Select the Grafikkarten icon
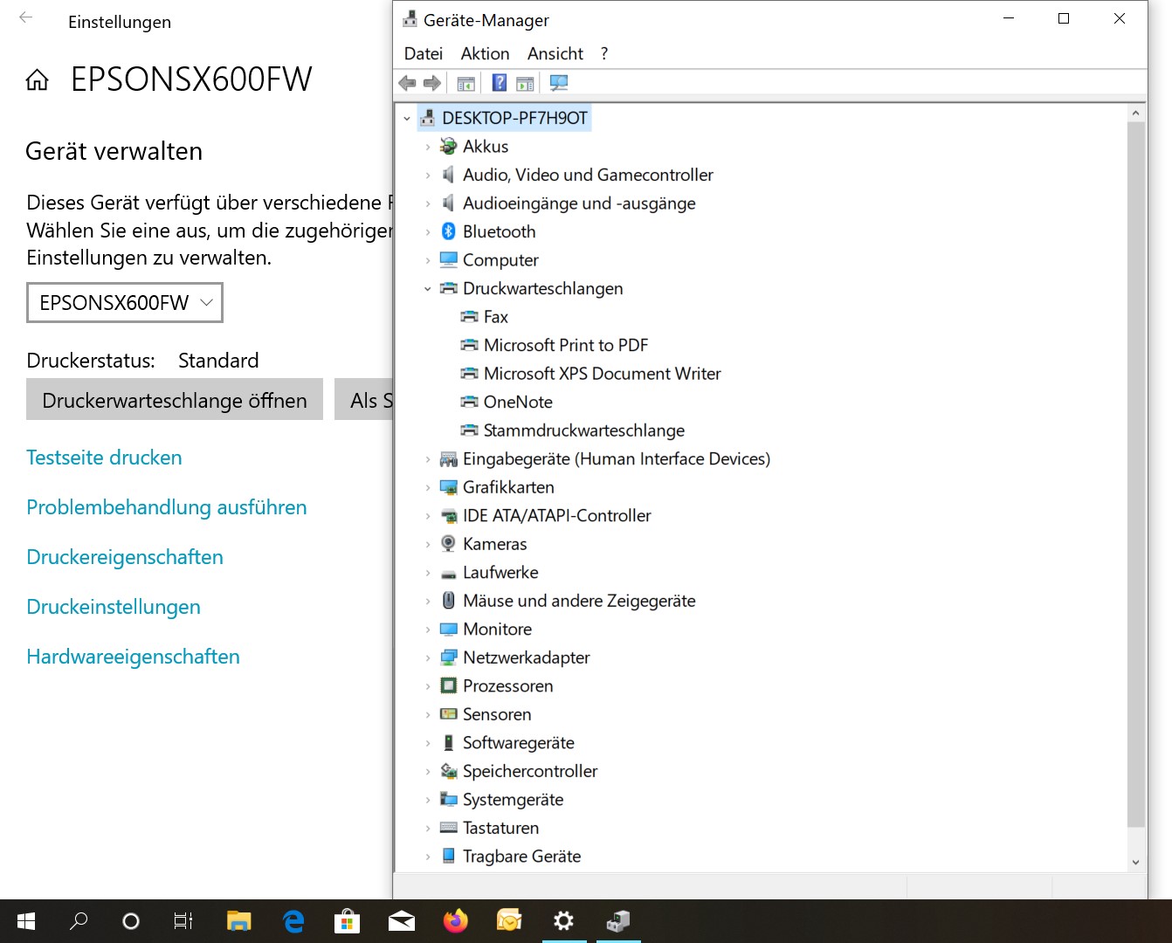Viewport: 1172px width, 943px height. tap(449, 487)
